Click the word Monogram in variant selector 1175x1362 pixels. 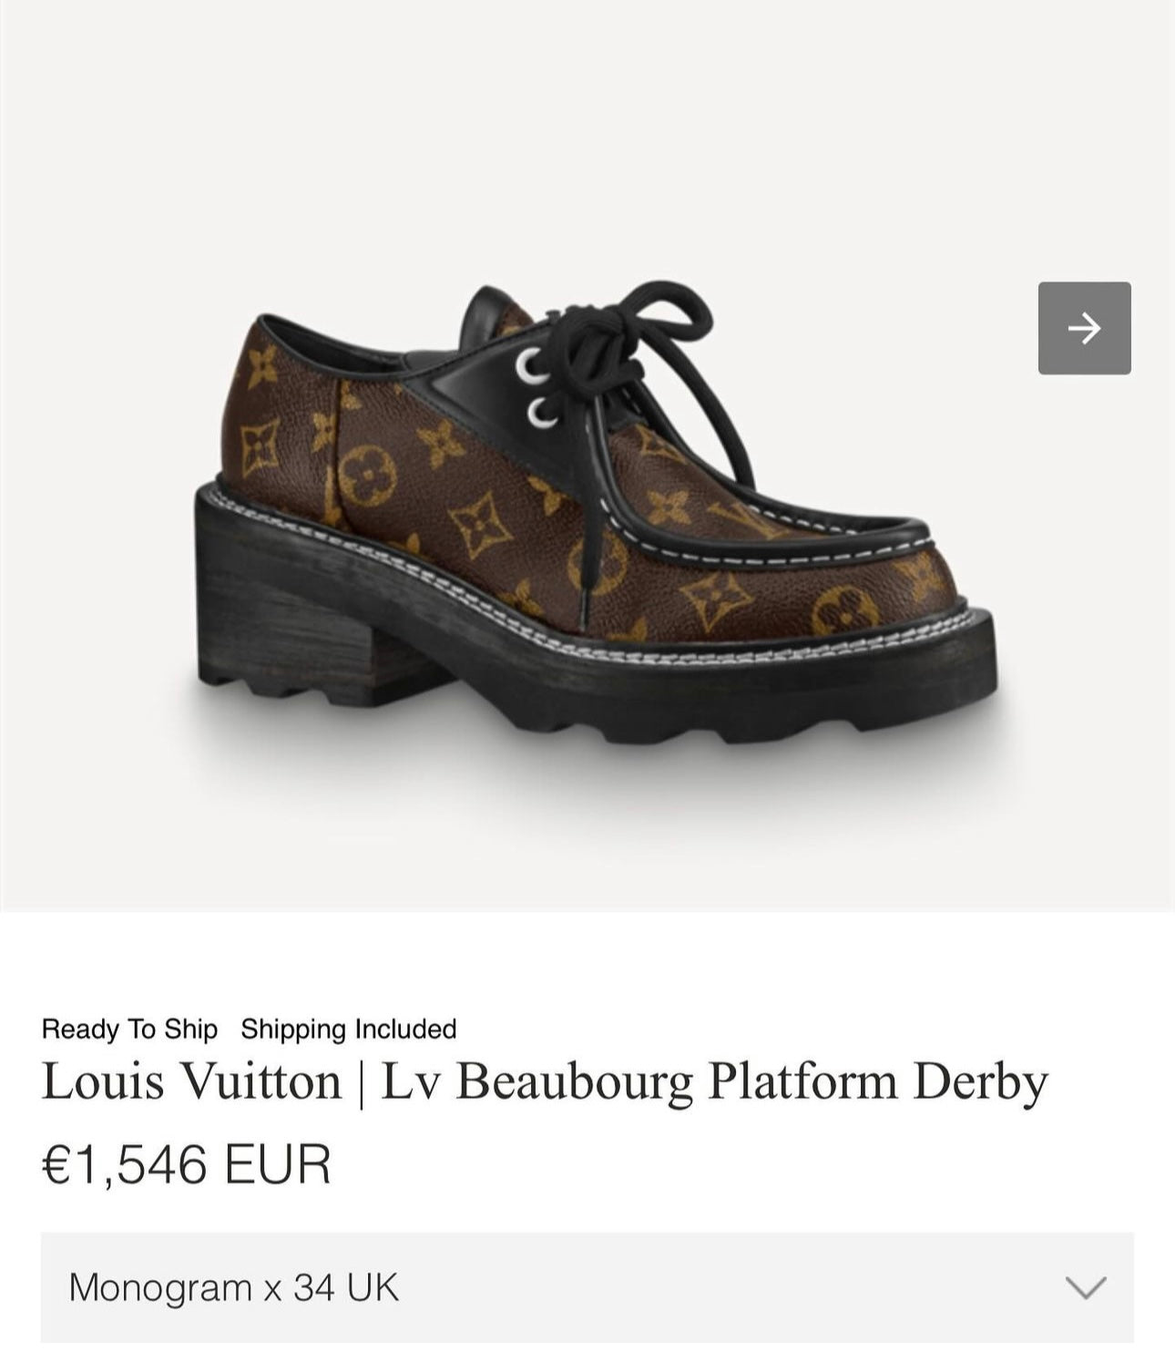pos(161,1288)
